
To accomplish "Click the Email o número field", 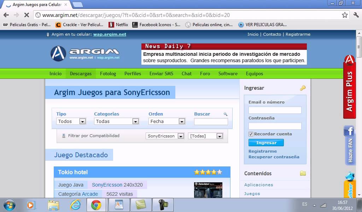I will click(x=275, y=110).
